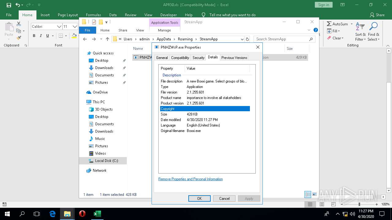The image size is (392, 220).
Task: Select Music under This PC
Action: [100, 139]
